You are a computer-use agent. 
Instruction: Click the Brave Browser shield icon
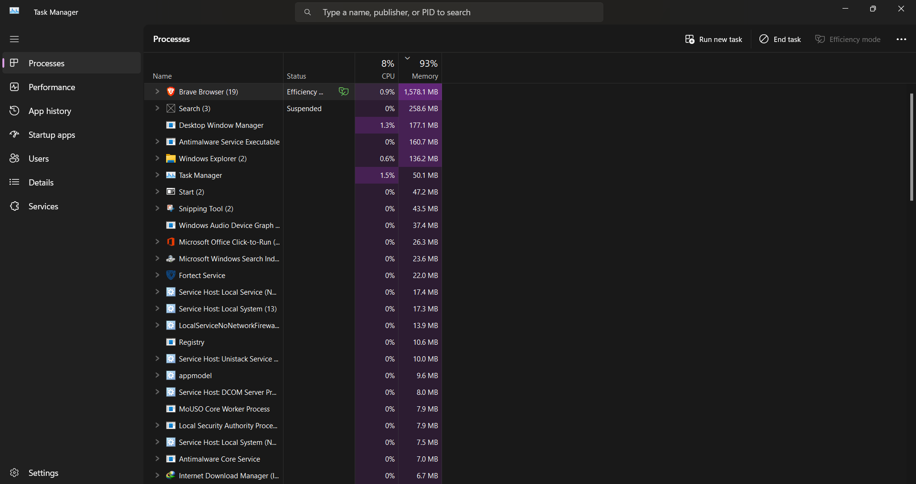point(170,92)
